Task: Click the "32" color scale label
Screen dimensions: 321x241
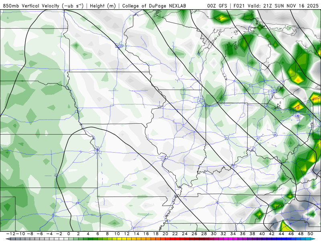Action: click(x=223, y=234)
